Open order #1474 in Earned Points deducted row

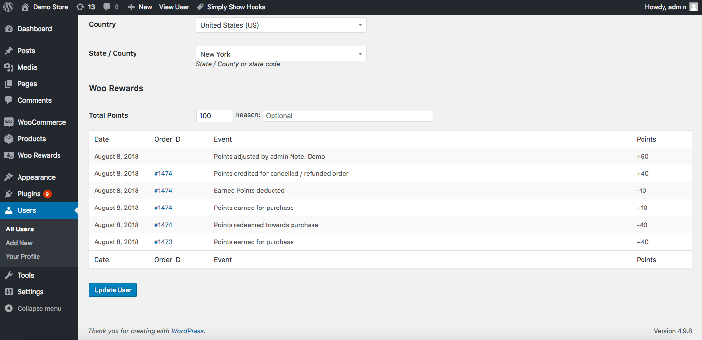click(163, 190)
